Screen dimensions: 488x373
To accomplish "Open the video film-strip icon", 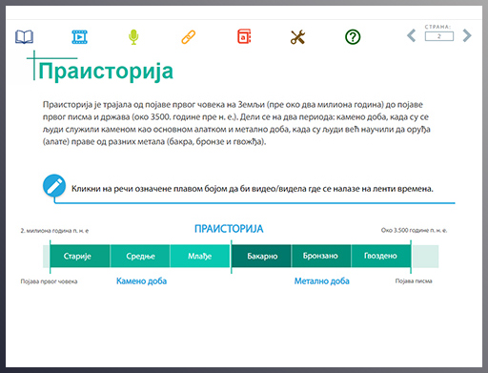I will (79, 37).
